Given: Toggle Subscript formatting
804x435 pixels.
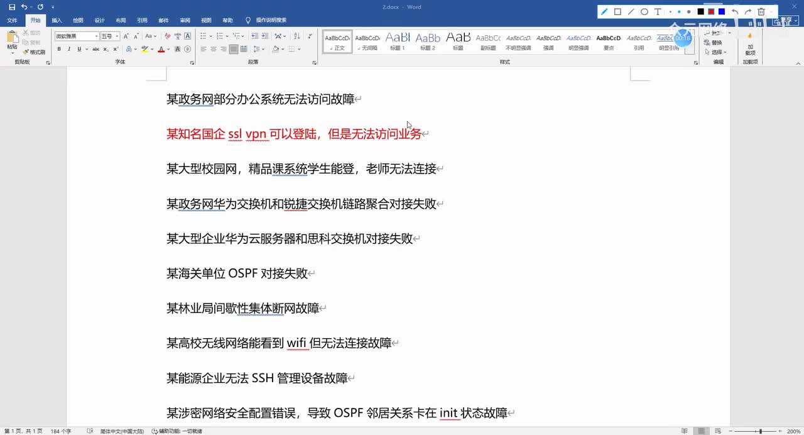Looking at the screenshot, I should point(106,49).
